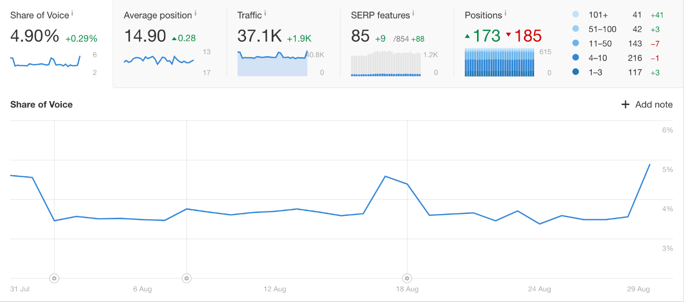Open the Positions info tooltip
The image size is (684, 302).
pos(505,13)
